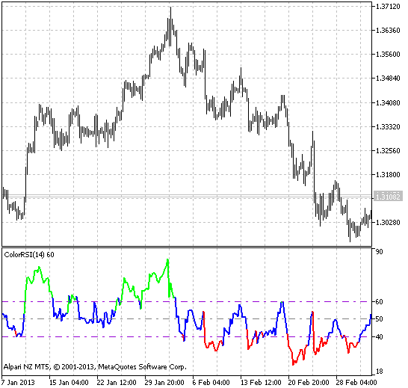This screenshot has height=388, width=408.
Task: Click the 1.31800 price axis label
Action: (x=388, y=175)
